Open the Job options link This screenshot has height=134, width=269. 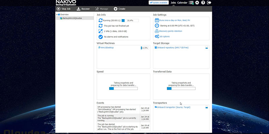[164, 37]
